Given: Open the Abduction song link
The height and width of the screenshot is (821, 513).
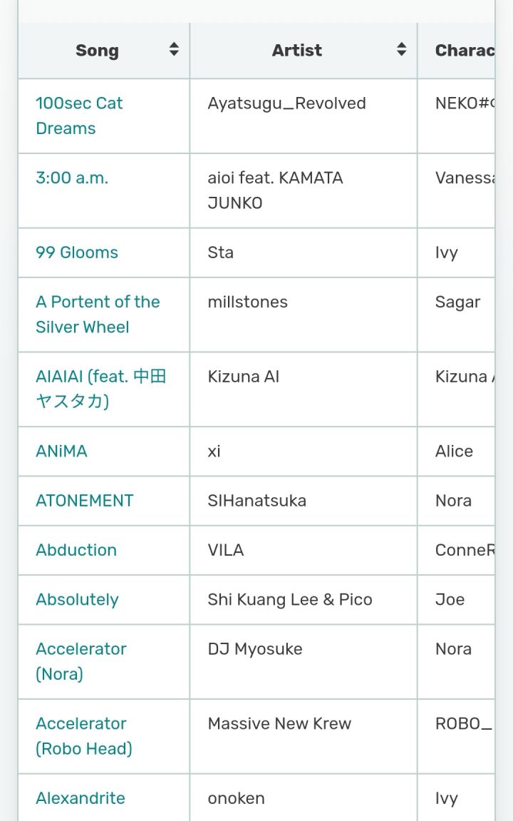Looking at the screenshot, I should [76, 550].
